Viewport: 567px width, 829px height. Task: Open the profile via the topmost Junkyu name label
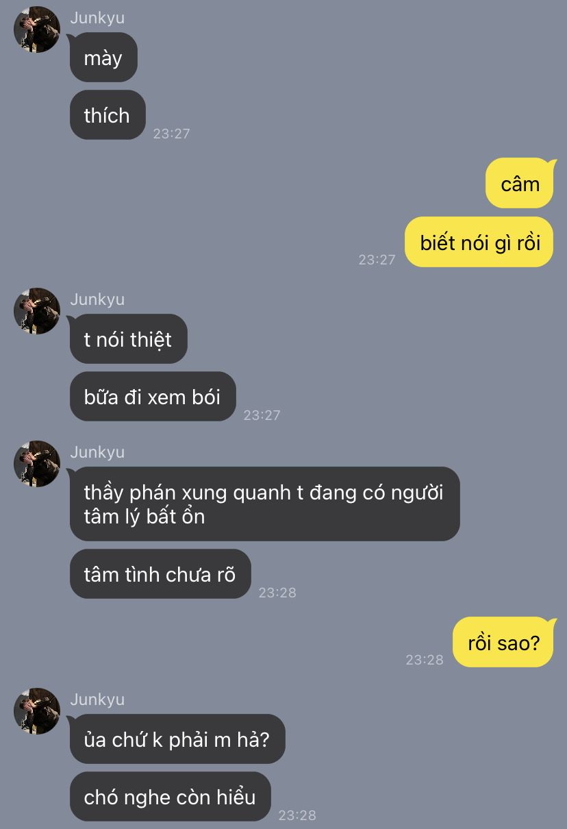tap(97, 18)
